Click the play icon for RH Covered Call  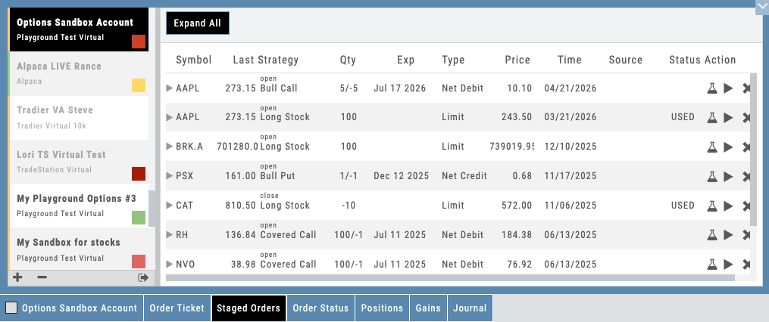pyautogui.click(x=728, y=235)
